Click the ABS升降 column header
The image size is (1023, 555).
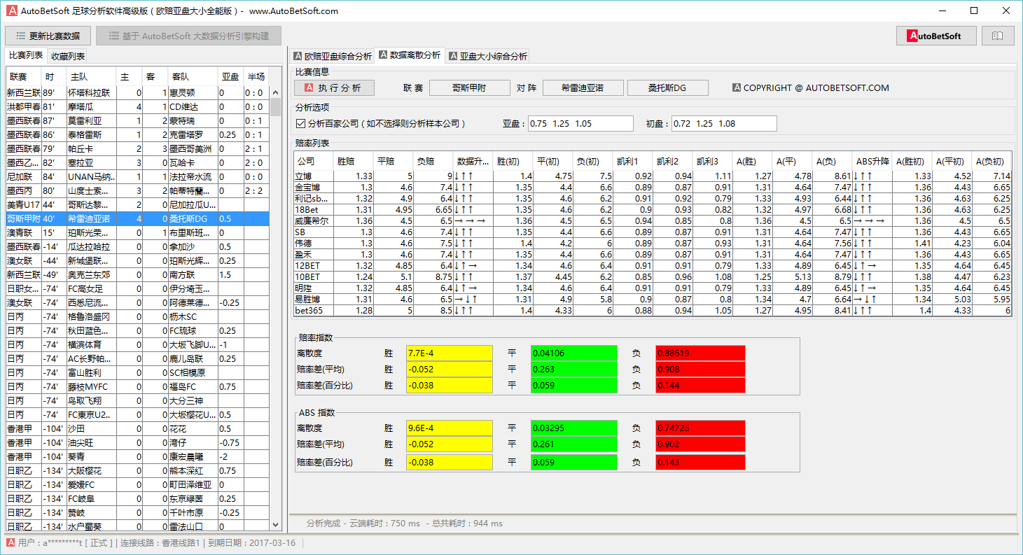pos(872,161)
